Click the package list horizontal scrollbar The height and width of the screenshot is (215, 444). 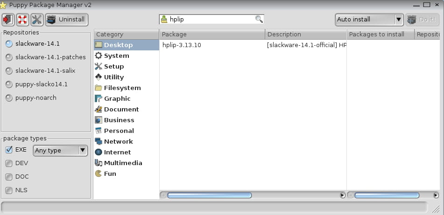(x=209, y=195)
